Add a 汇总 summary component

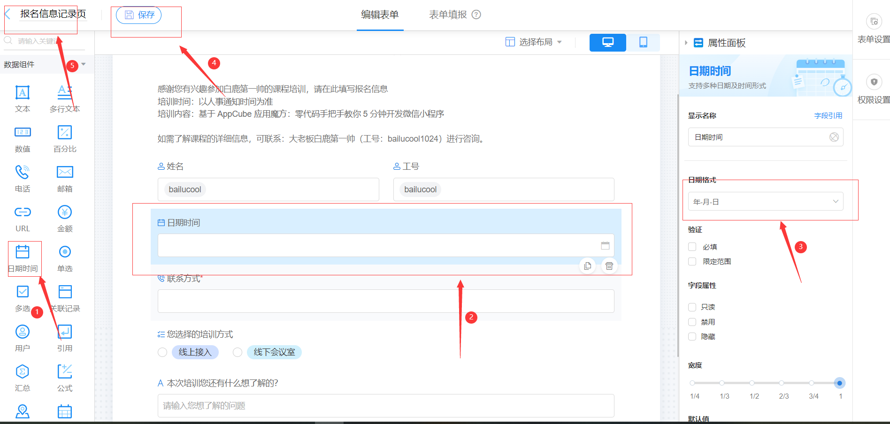[23, 378]
